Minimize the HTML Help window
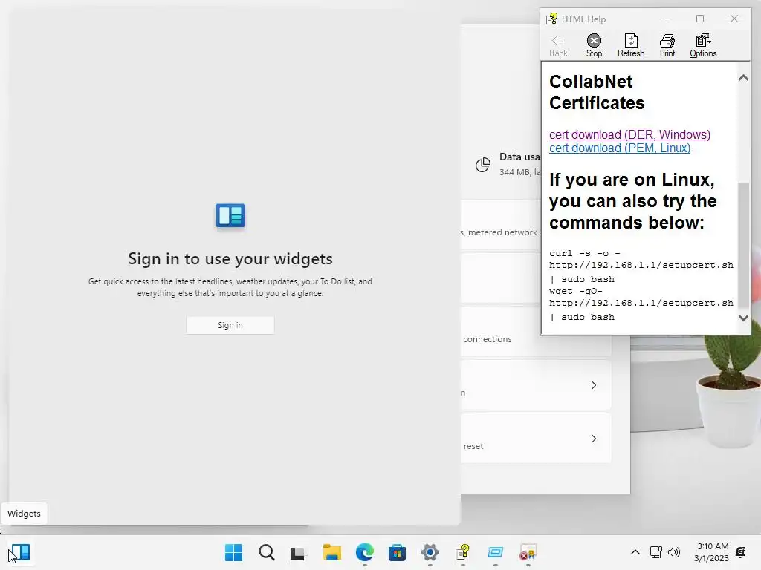The width and height of the screenshot is (761, 570). pos(667,19)
